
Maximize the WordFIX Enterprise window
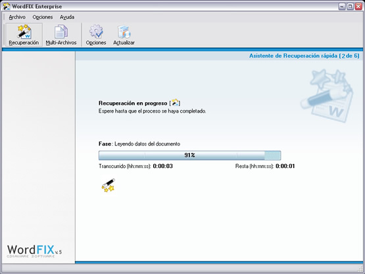[x=350, y=7]
